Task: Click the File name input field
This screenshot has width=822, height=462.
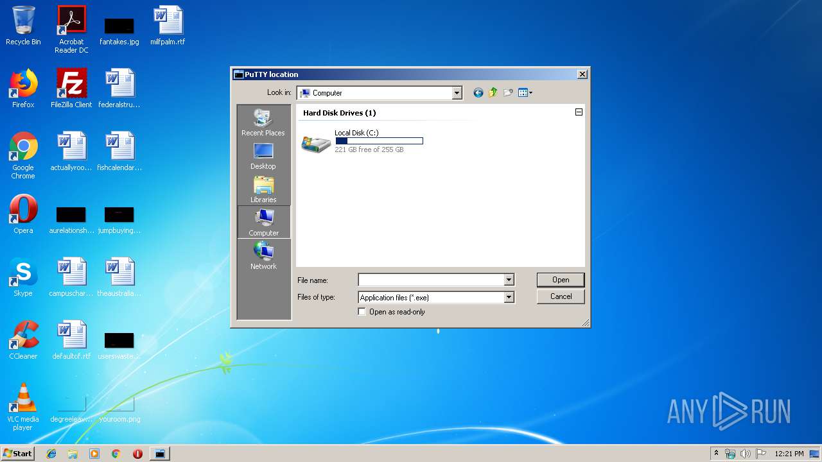Action: pyautogui.click(x=431, y=280)
